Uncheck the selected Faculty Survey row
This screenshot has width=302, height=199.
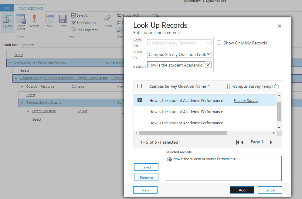coord(140,100)
